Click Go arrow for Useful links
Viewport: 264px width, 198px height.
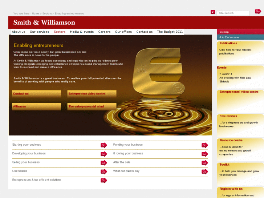[x=104, y=171]
